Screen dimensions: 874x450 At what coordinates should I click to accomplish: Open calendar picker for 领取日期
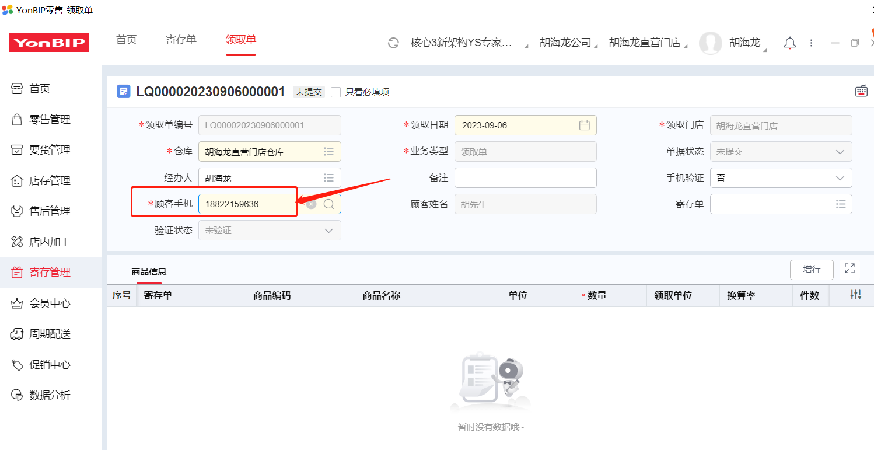pyautogui.click(x=584, y=125)
